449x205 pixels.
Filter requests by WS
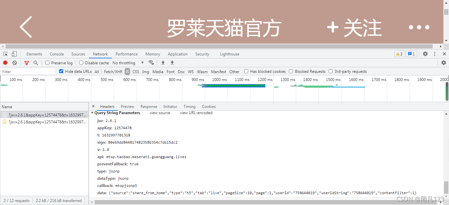[x=191, y=72]
